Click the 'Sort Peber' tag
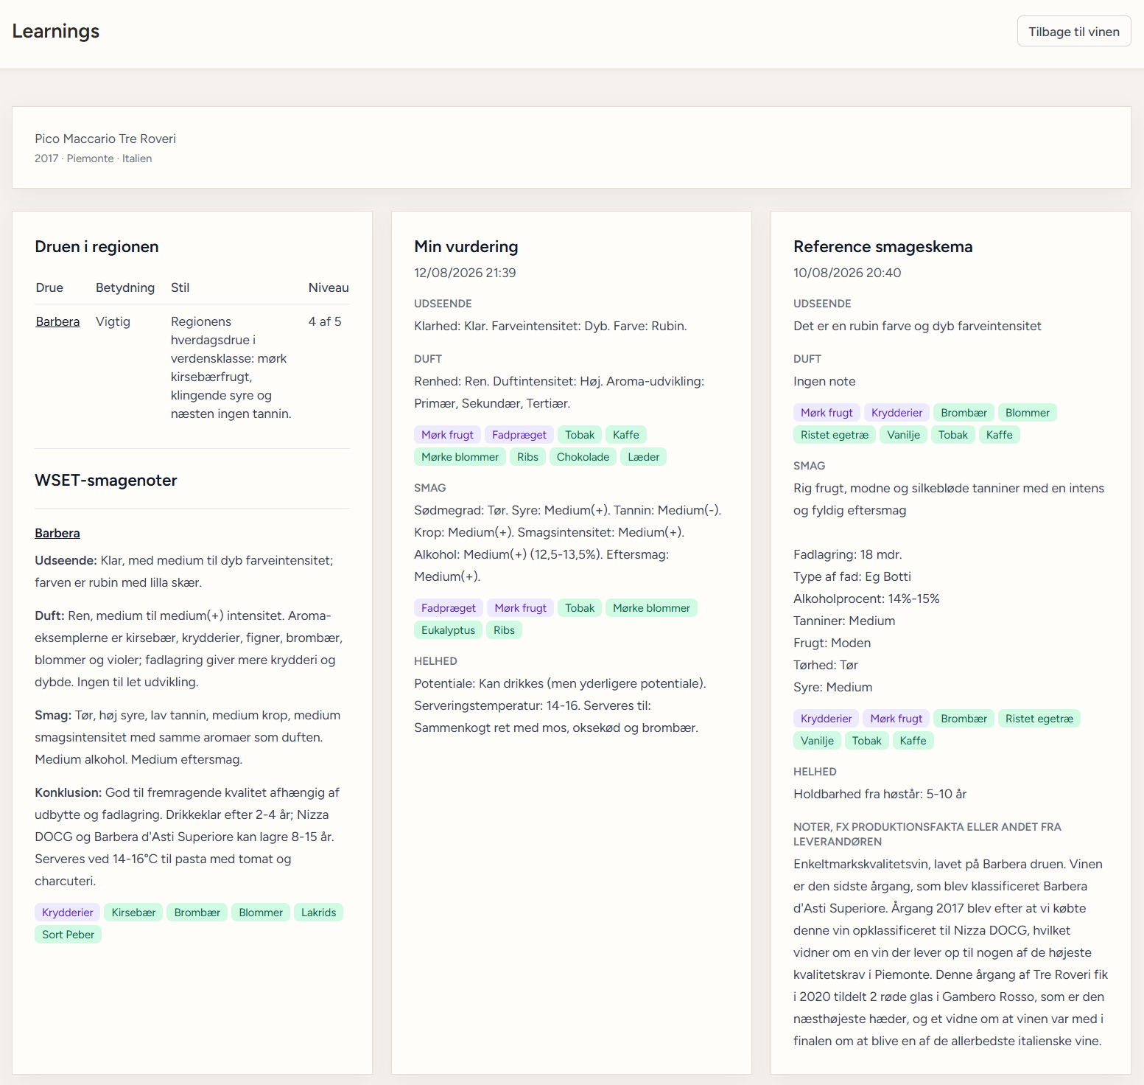Viewport: 1144px width, 1085px height. coord(68,935)
